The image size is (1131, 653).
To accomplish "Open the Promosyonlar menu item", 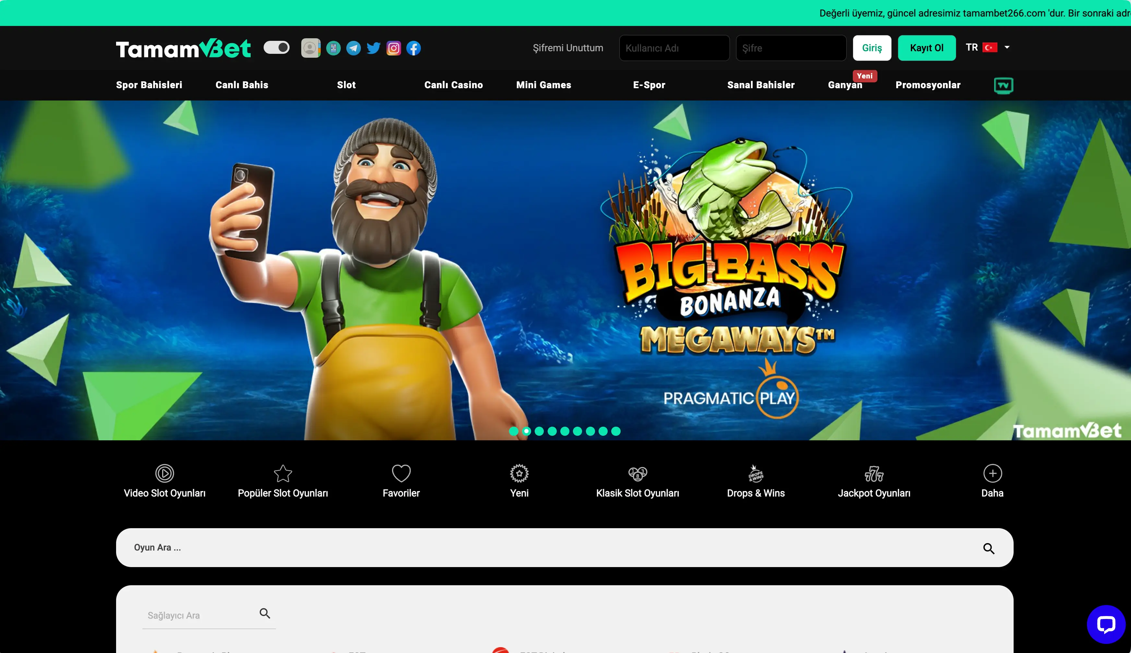I will [927, 85].
